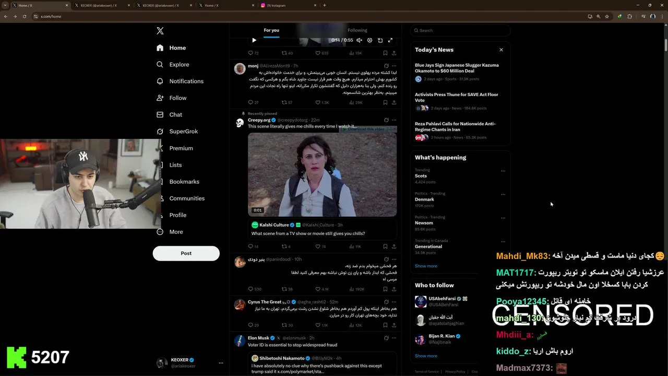Open the Notifications page
668x376 pixels.
[180, 81]
